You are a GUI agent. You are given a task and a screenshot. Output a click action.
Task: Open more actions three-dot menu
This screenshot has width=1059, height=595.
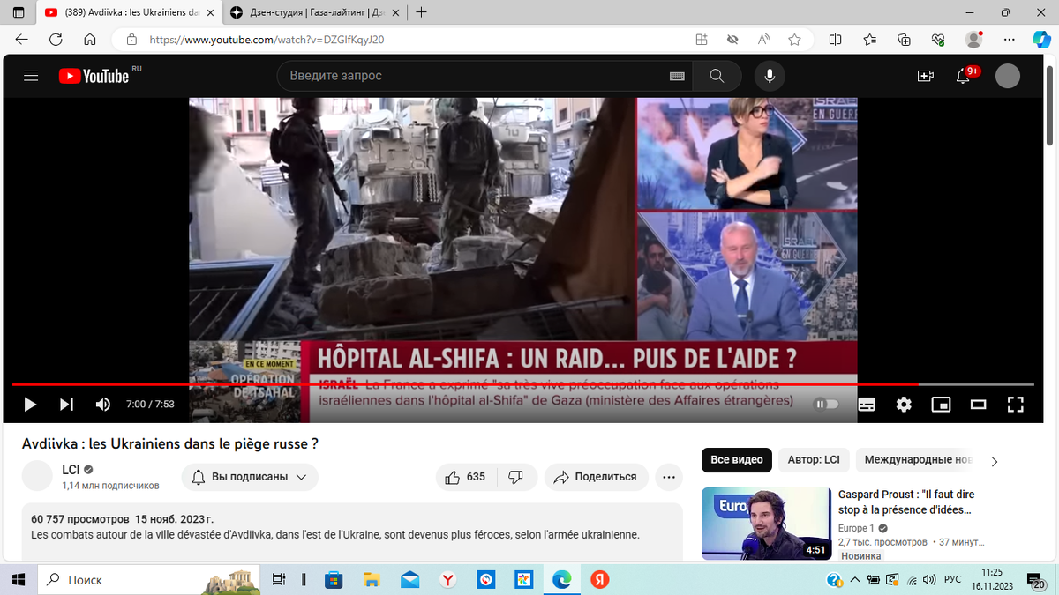668,477
